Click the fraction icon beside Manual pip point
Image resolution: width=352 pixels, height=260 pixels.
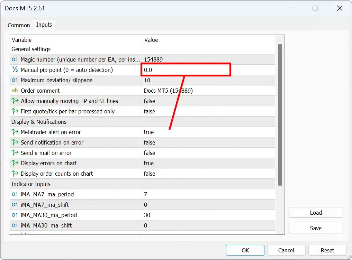[15, 70]
